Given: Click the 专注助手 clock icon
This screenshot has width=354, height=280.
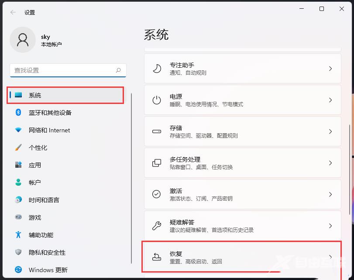Looking at the screenshot, I should pyautogui.click(x=156, y=68).
